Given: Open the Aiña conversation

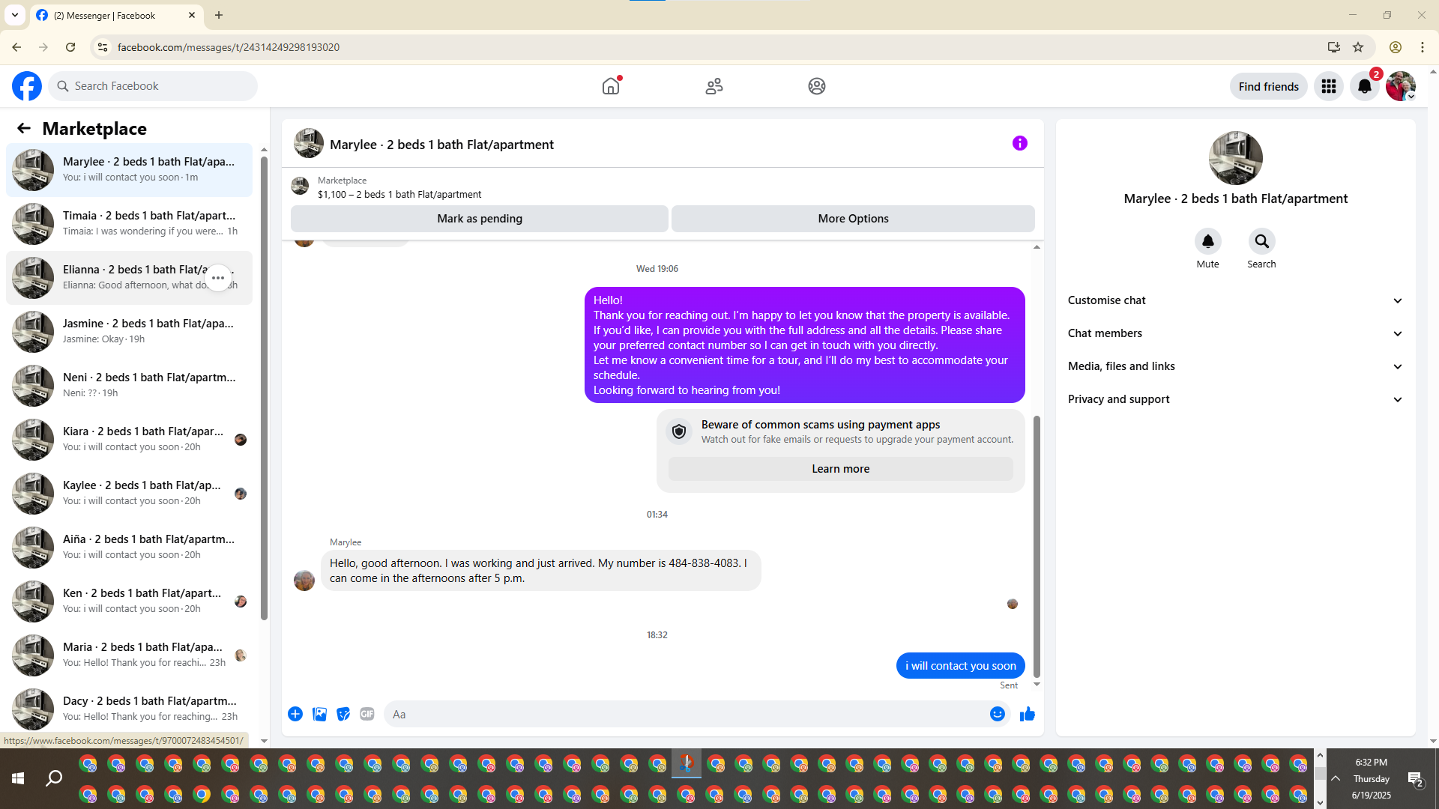Looking at the screenshot, I should coord(129,548).
